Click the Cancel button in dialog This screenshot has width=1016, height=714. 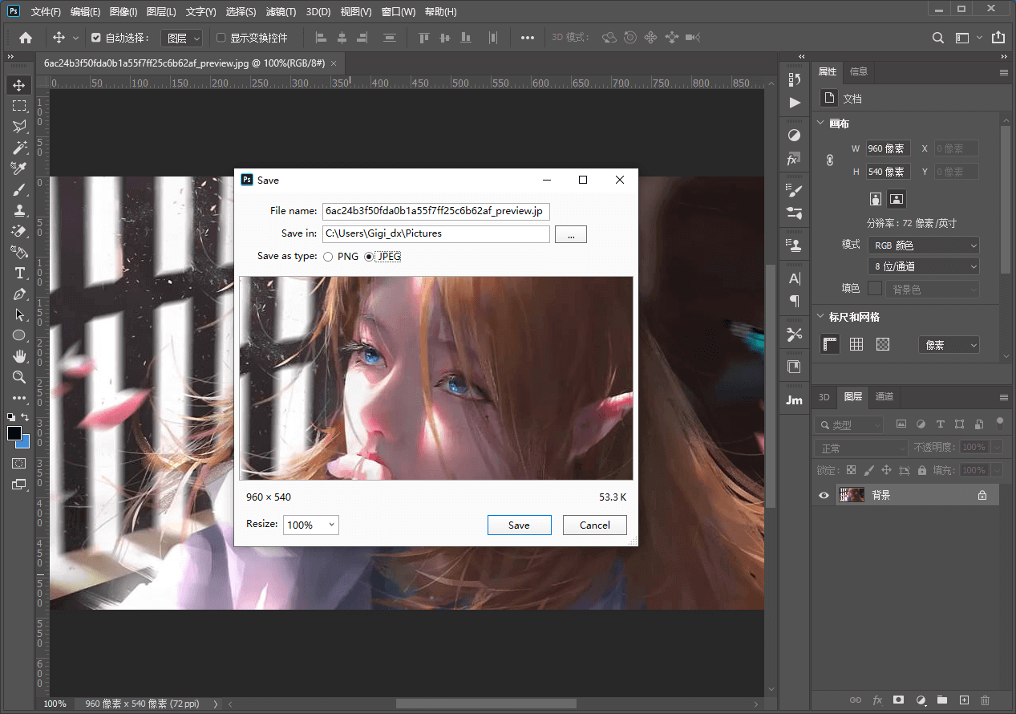point(595,525)
